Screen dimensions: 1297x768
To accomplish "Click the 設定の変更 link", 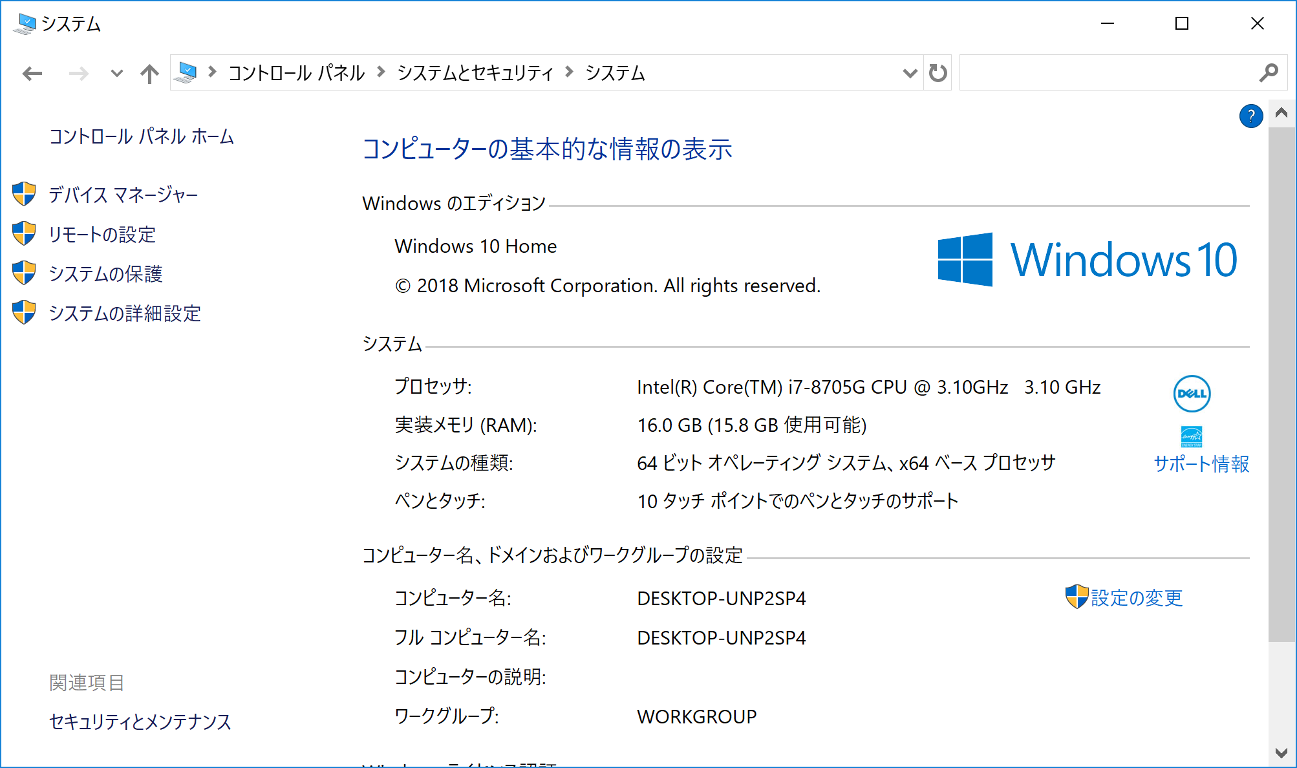I will [x=1137, y=598].
